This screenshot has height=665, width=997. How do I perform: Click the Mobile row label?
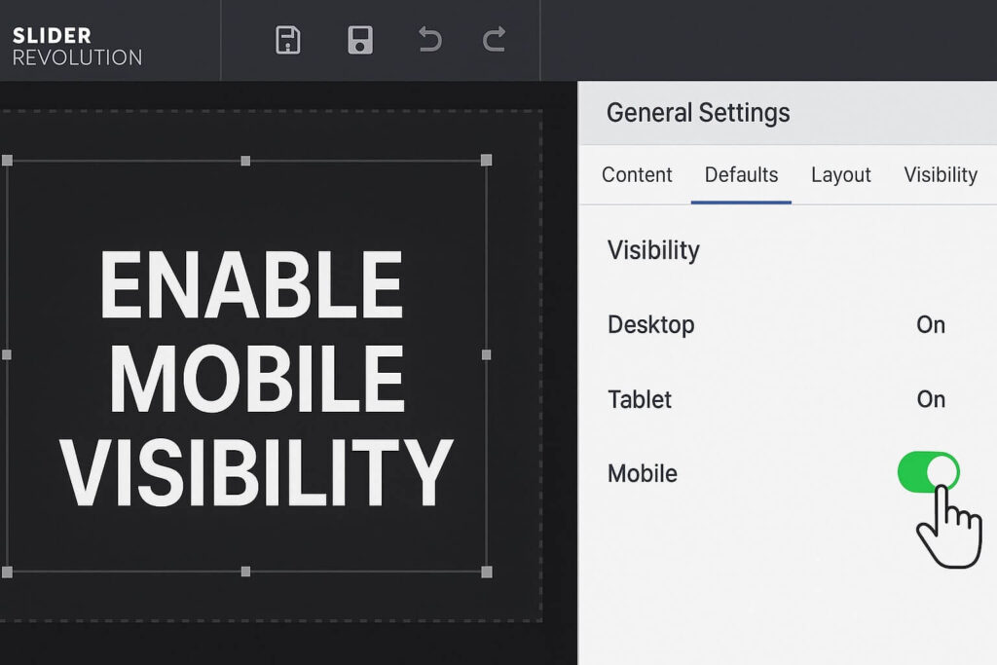coord(643,474)
